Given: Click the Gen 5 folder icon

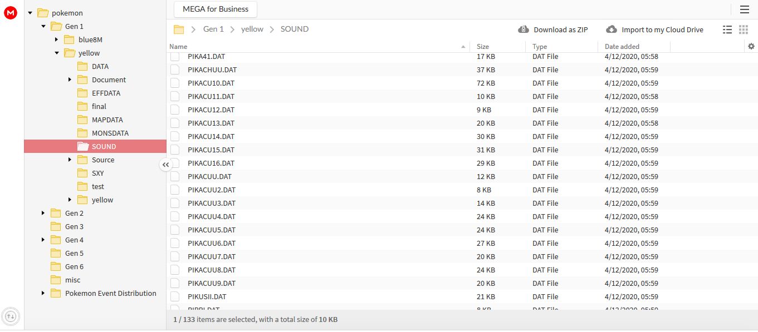Looking at the screenshot, I should (56, 253).
